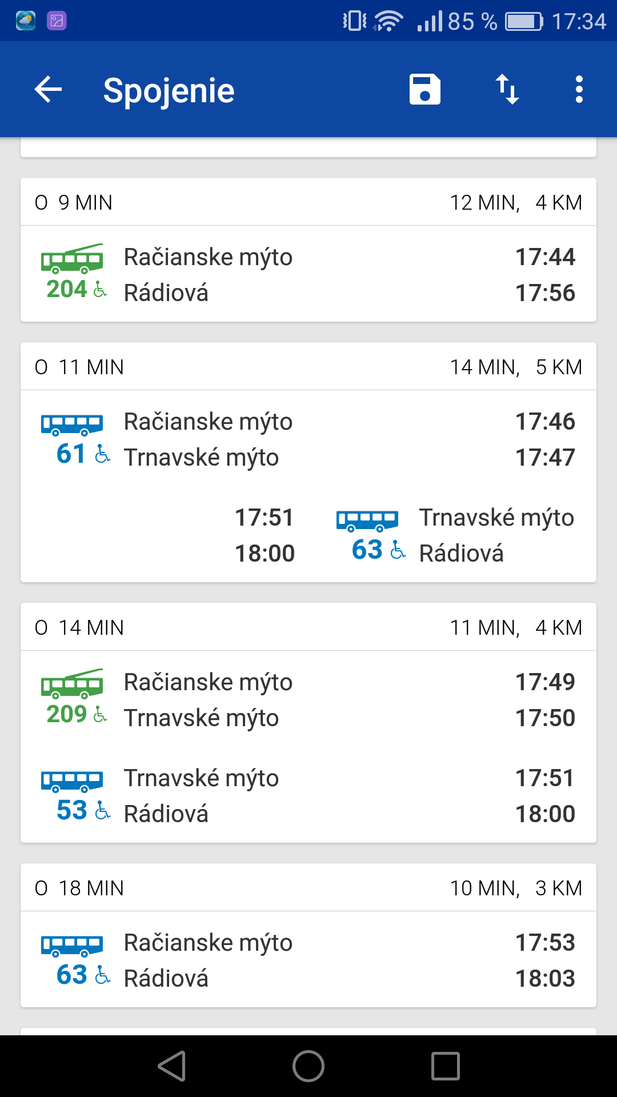Select the 'O 18 MIN' connection header
617x1097 pixels.
(308, 888)
